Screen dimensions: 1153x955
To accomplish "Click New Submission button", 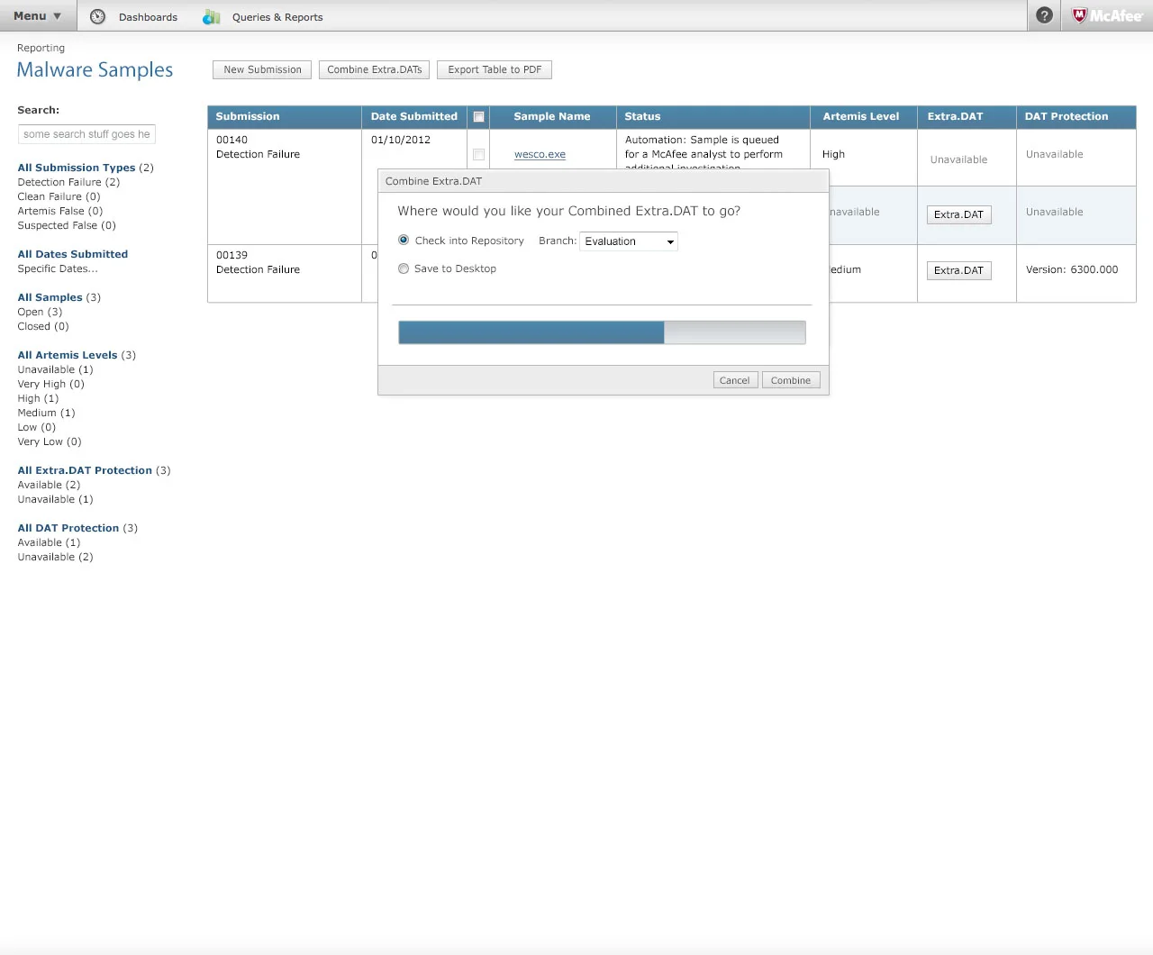I will [x=262, y=69].
